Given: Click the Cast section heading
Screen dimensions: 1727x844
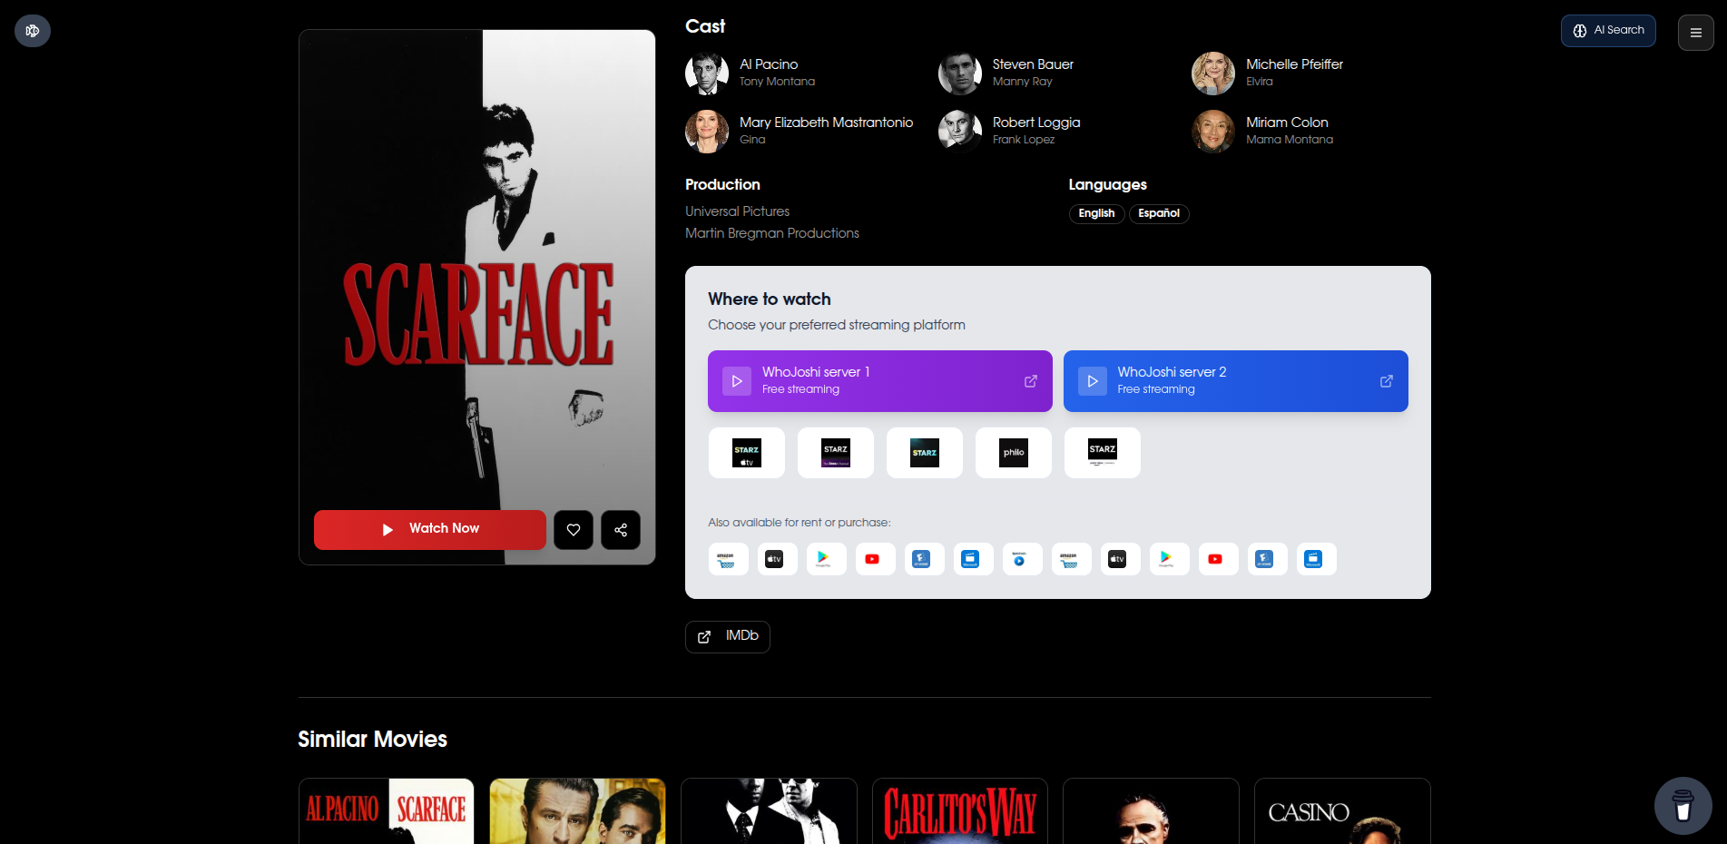Looking at the screenshot, I should (705, 26).
